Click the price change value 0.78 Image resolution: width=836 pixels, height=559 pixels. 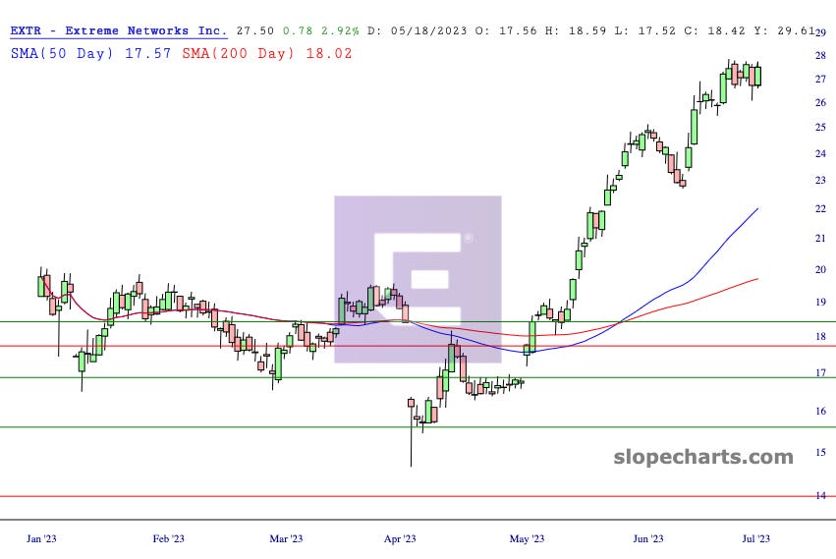point(298,30)
